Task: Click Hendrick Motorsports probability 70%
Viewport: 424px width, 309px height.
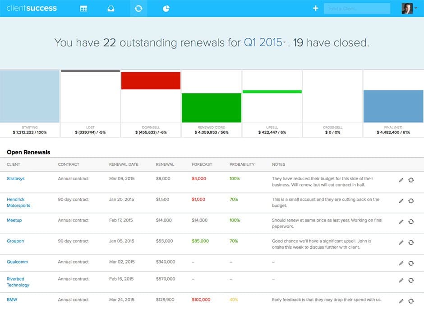Action: 234,200
